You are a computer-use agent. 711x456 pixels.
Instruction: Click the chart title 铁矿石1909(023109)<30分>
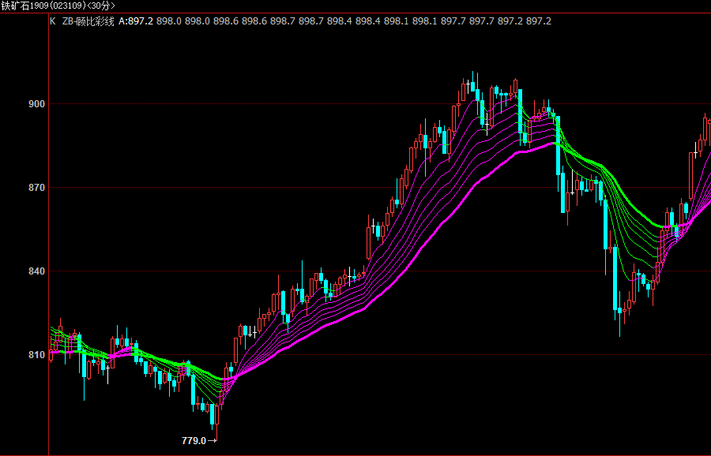click(58, 6)
